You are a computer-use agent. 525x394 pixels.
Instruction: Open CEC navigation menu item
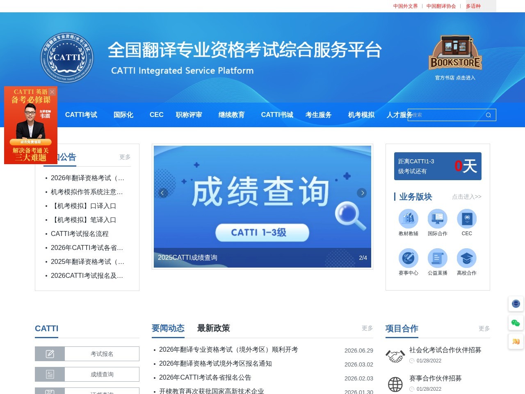coord(157,115)
